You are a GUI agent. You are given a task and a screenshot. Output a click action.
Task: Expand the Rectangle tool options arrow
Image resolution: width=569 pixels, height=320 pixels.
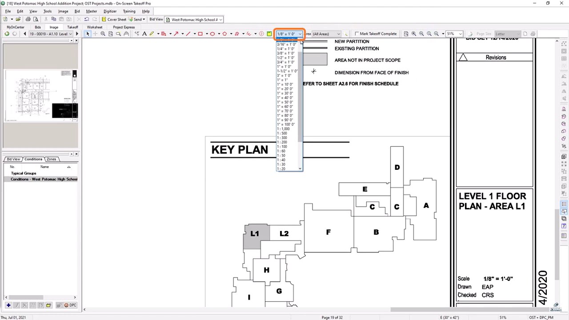pyautogui.click(x=207, y=34)
